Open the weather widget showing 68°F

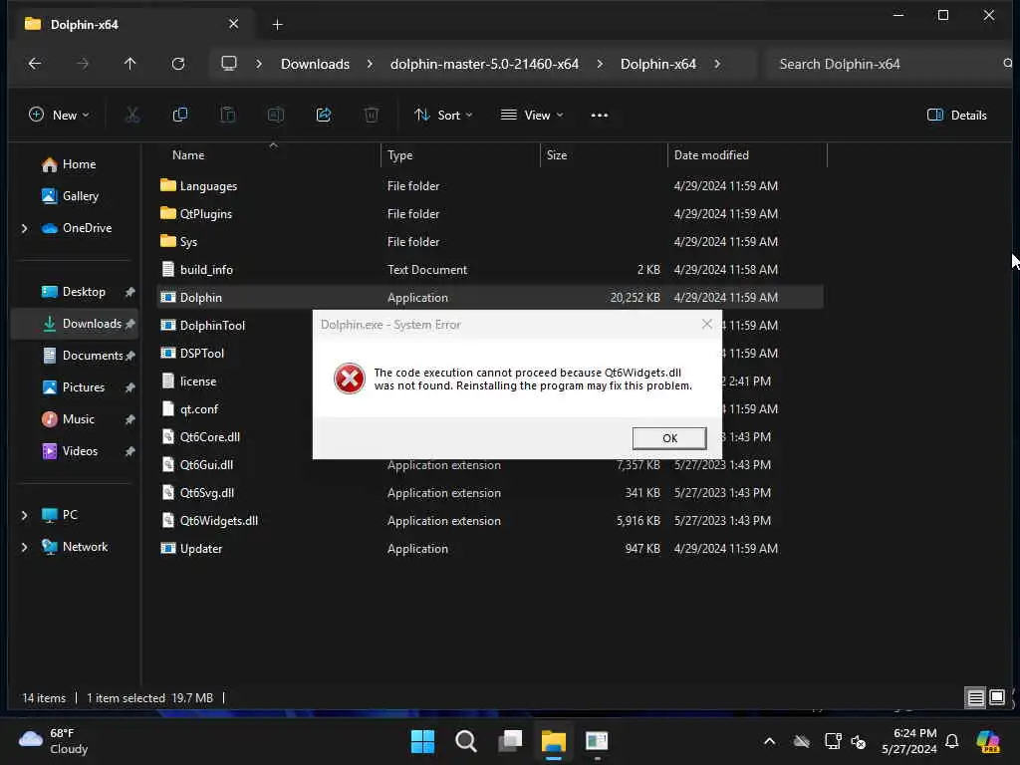pos(54,741)
